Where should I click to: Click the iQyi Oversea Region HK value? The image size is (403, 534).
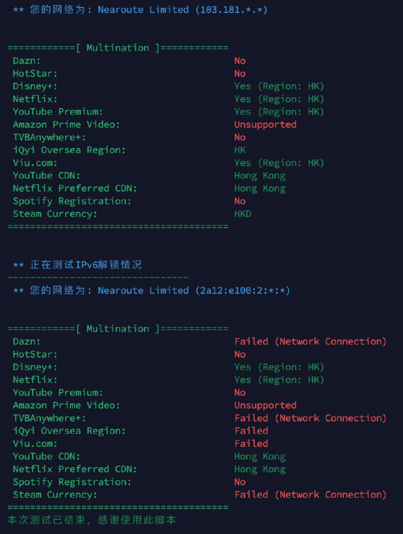click(x=240, y=150)
